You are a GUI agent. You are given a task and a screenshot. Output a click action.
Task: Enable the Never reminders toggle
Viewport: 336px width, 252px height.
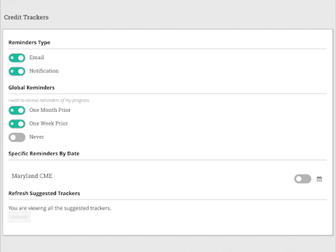[17, 137]
